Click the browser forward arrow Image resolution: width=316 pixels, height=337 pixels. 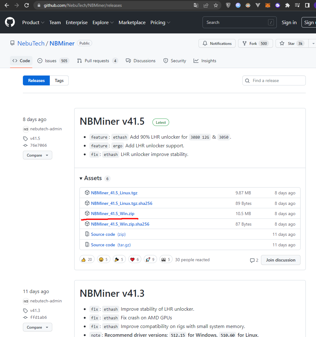coord(16,5)
